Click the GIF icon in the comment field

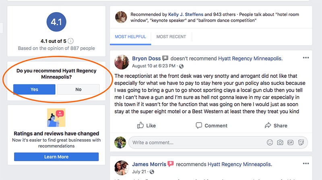[x=290, y=142]
